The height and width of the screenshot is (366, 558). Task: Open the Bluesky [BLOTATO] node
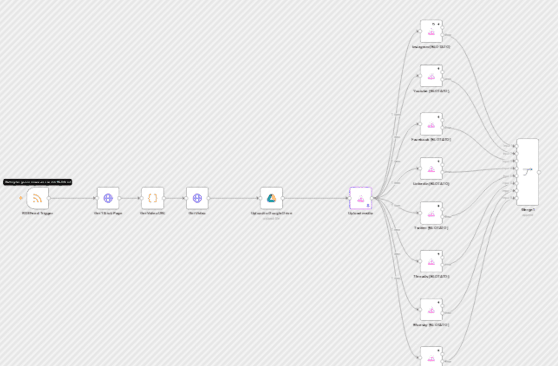[431, 310]
